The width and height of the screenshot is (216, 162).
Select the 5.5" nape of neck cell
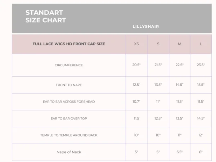(180, 152)
